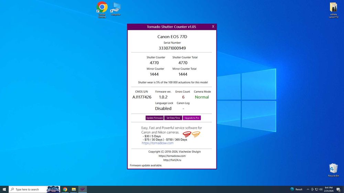Viewport: 344px width, 193px height.
Task: Click the Set Date/Time button
Action: pyautogui.click(x=173, y=118)
